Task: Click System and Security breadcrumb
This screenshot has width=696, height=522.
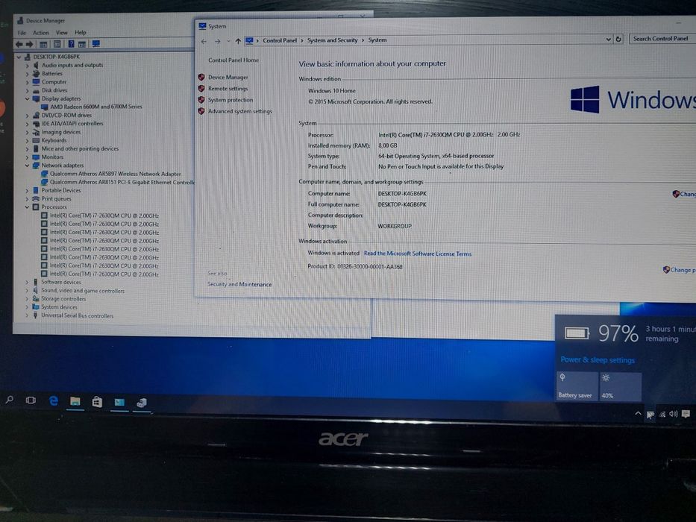Action: click(332, 40)
